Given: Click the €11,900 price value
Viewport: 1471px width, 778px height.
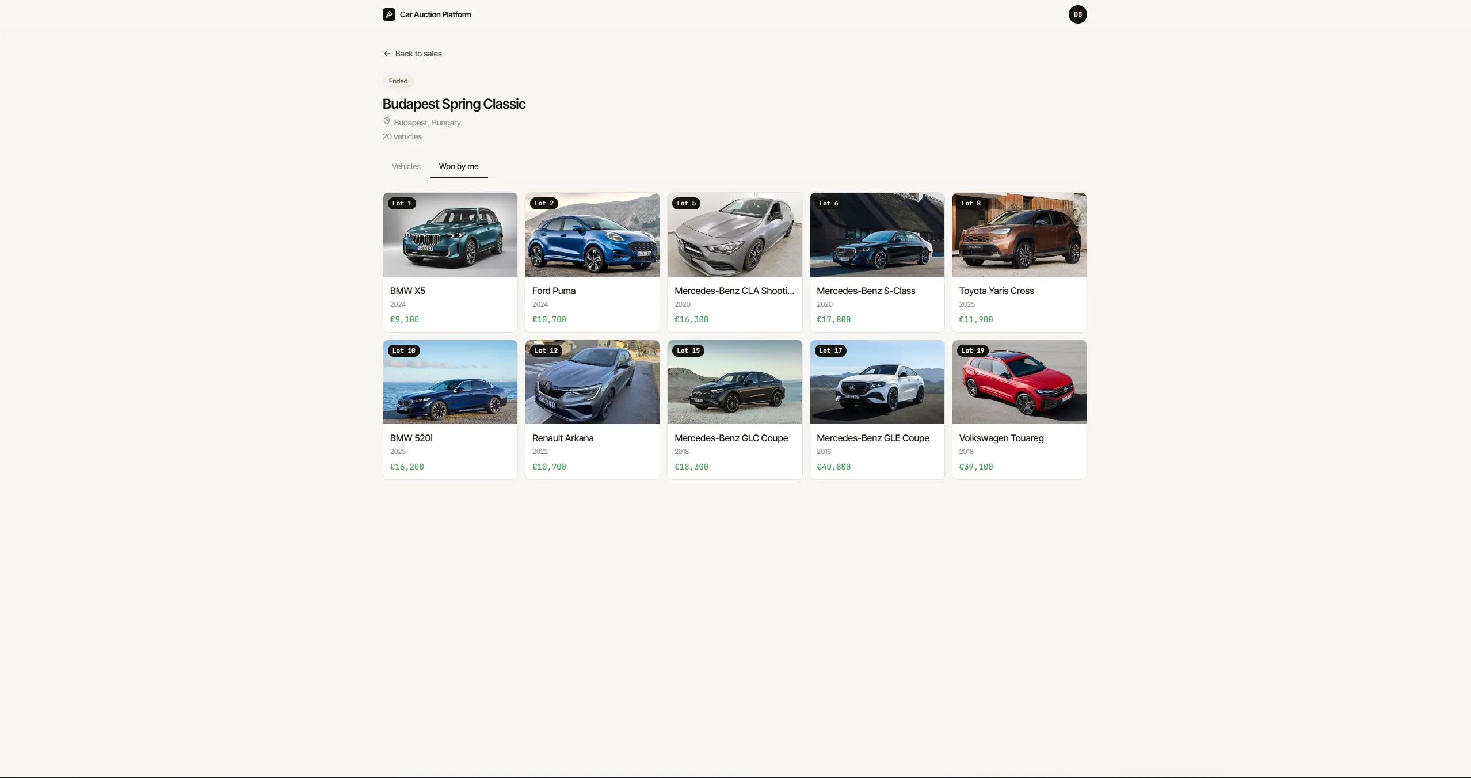Looking at the screenshot, I should pos(975,319).
